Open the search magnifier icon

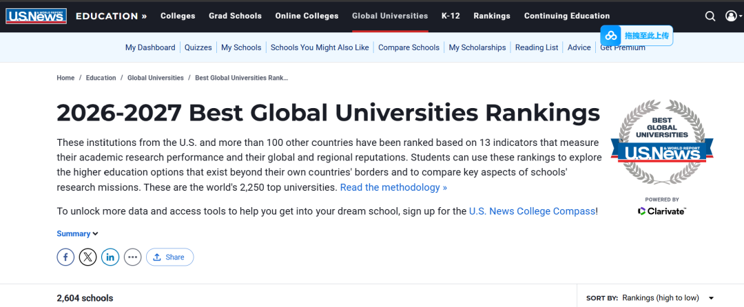(710, 16)
